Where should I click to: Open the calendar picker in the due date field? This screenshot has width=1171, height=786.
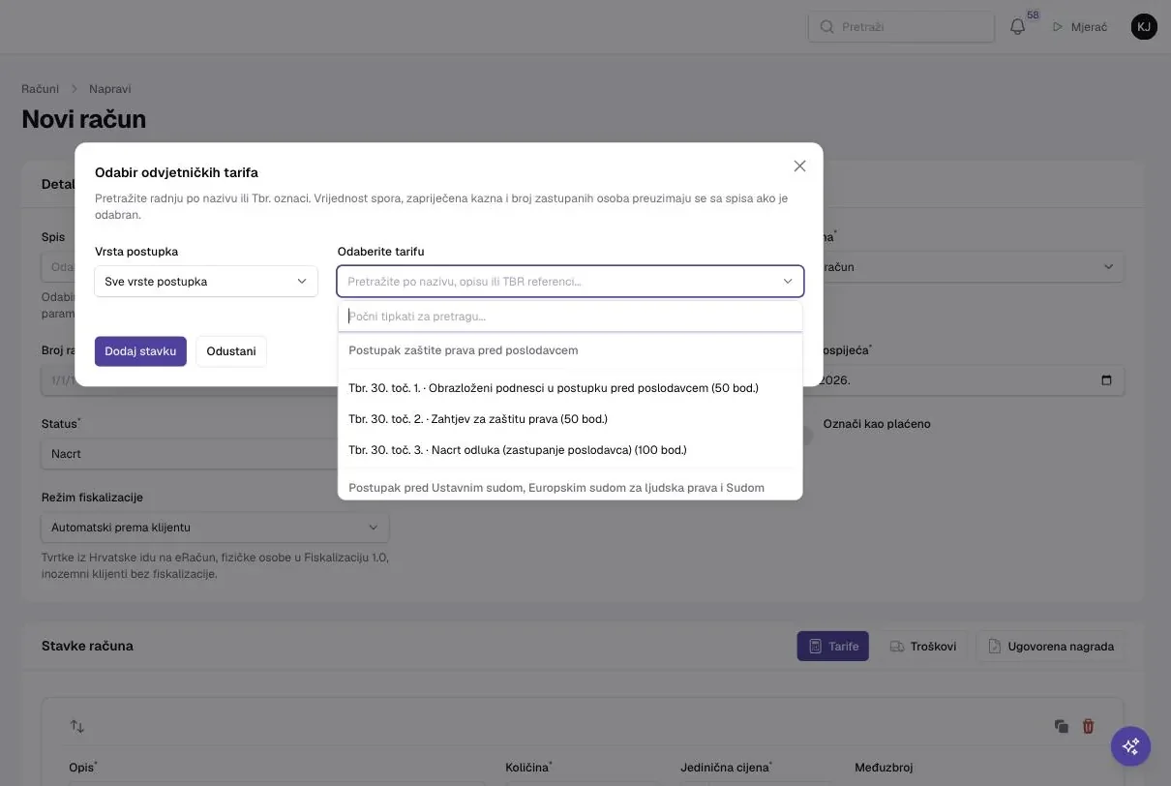coord(1107,380)
